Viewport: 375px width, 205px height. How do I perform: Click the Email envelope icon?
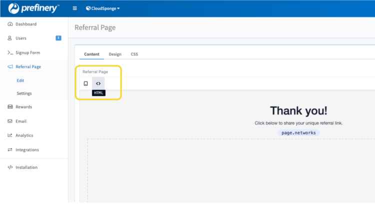10,121
